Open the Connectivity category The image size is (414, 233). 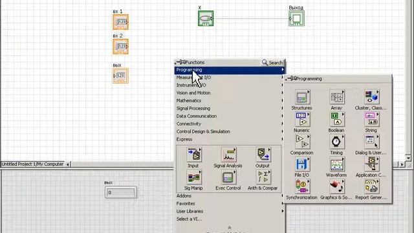[230, 124]
